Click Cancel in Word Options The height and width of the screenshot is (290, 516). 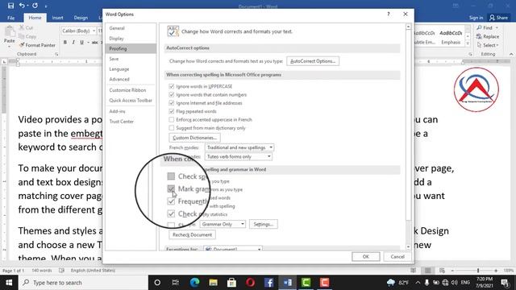click(x=397, y=257)
